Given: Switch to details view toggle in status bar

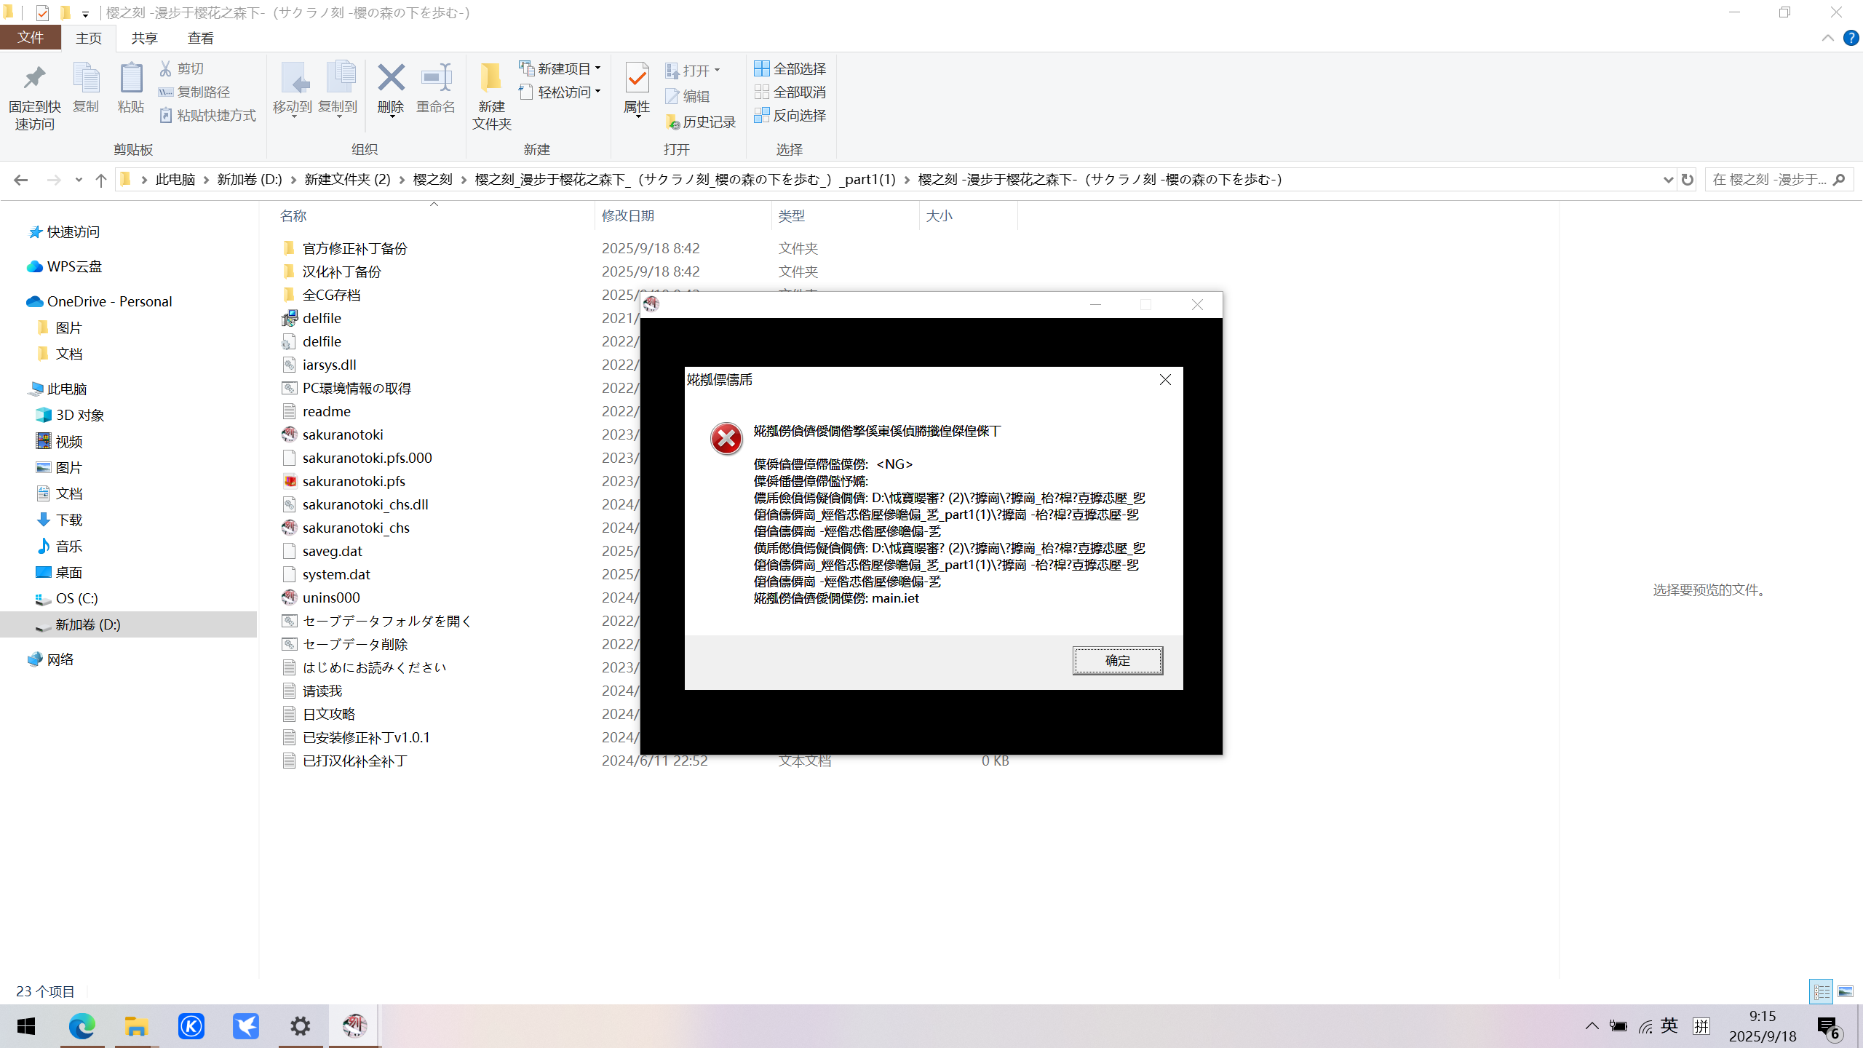Looking at the screenshot, I should click(1822, 991).
